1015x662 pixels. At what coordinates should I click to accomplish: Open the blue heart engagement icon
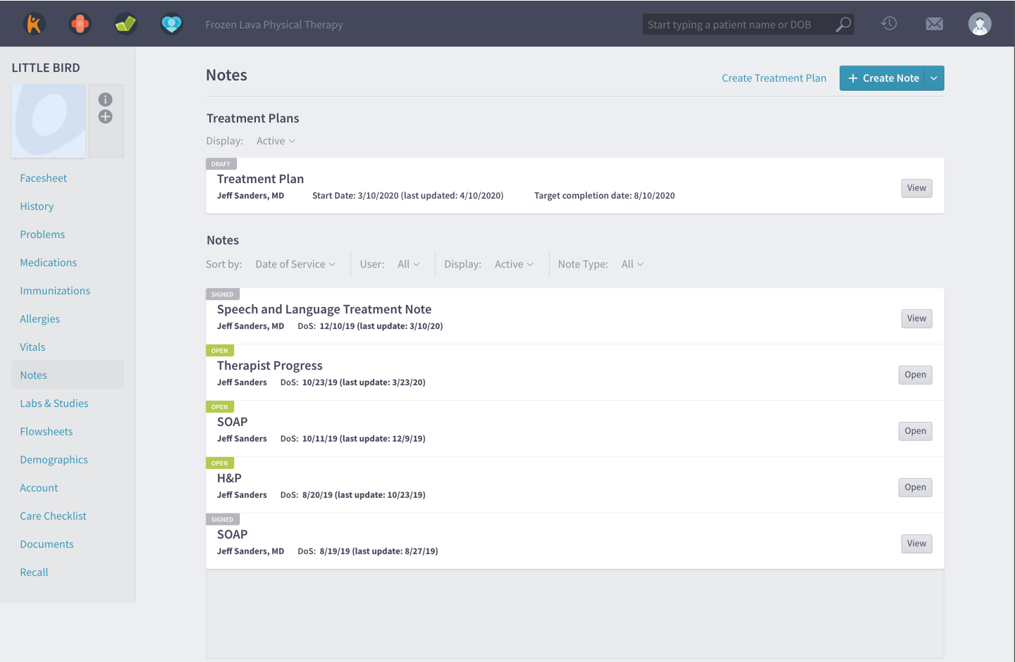(171, 24)
